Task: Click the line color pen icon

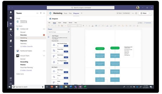Action: (x=111, y=25)
